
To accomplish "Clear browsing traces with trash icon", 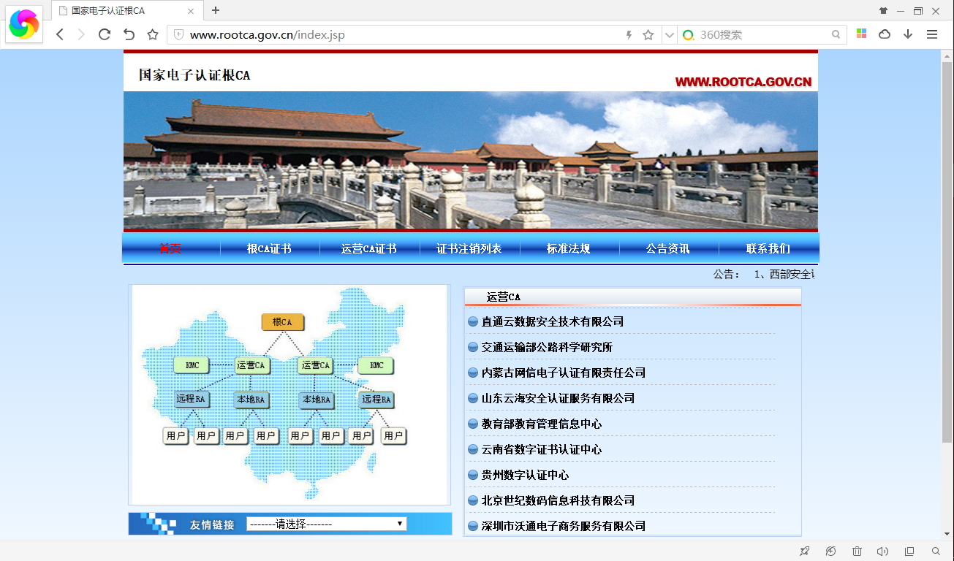I will coord(857,552).
